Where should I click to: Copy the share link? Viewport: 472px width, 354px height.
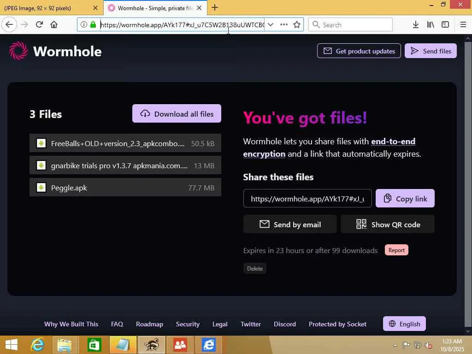click(x=405, y=198)
